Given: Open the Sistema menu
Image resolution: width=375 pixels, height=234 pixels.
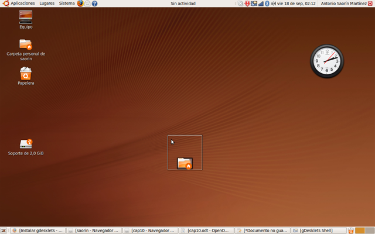Looking at the screenshot, I should 67,4.
